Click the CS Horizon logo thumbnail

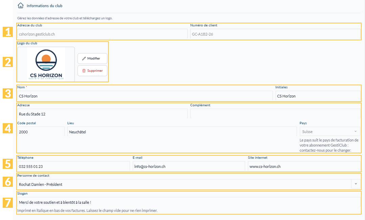[x=46, y=64]
